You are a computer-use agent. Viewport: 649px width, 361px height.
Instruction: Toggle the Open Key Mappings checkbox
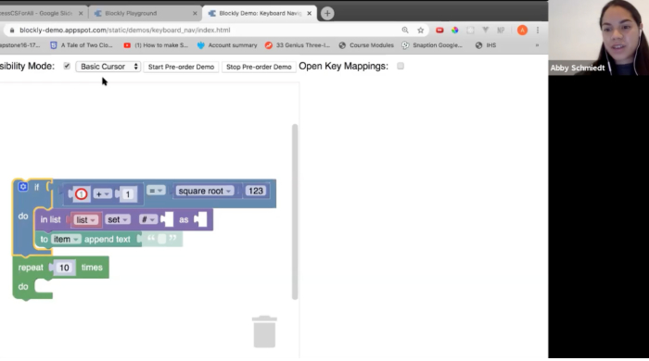[401, 66]
